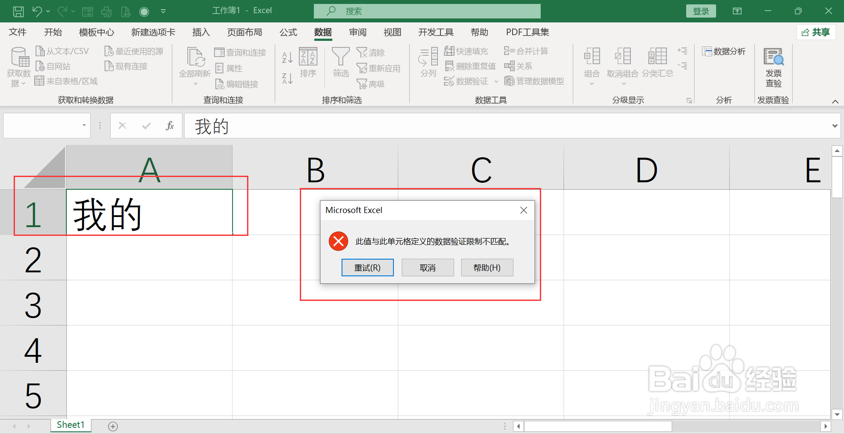Open Queries & Connections (查询和连接)

tap(240, 52)
